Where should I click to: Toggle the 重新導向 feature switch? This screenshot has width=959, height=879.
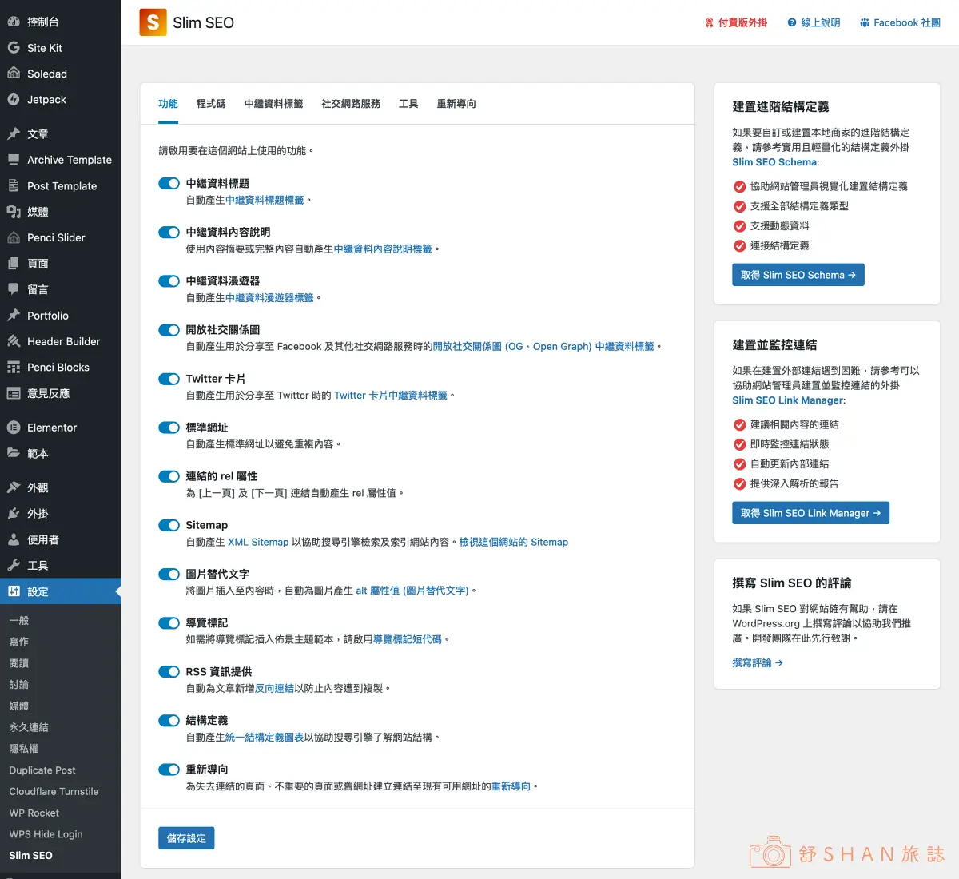tap(169, 769)
